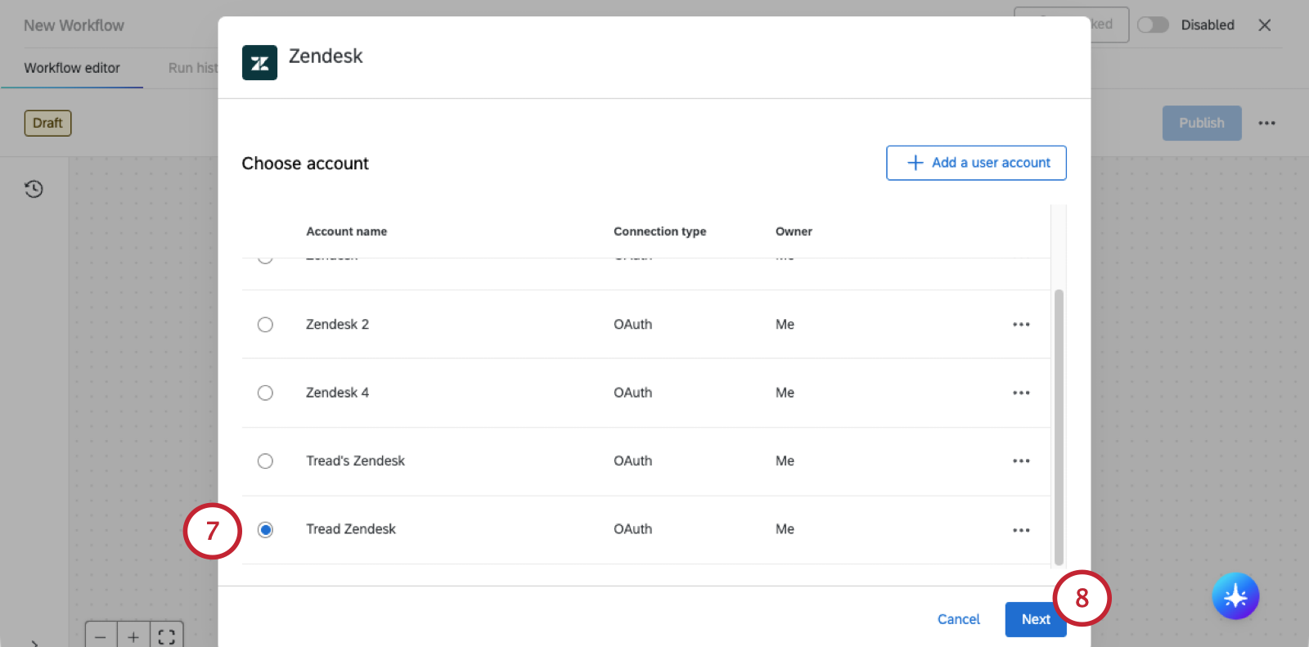Click Owner column header
This screenshot has width=1309, height=647.
tap(794, 231)
